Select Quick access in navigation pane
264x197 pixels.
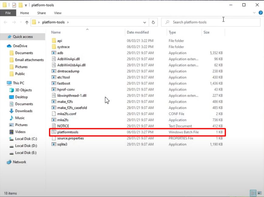[23, 37]
